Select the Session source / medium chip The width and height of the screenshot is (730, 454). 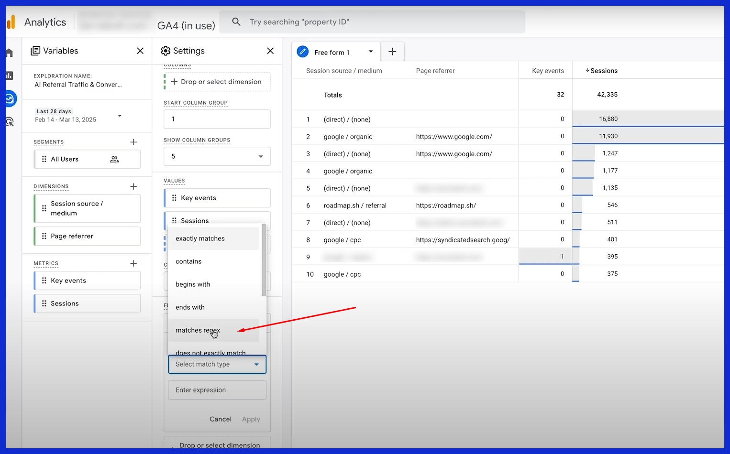(x=87, y=208)
